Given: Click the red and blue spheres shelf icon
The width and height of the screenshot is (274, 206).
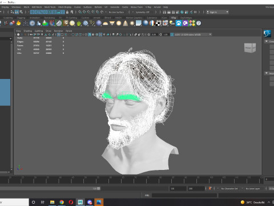Looking at the screenshot, I should click(12, 23).
